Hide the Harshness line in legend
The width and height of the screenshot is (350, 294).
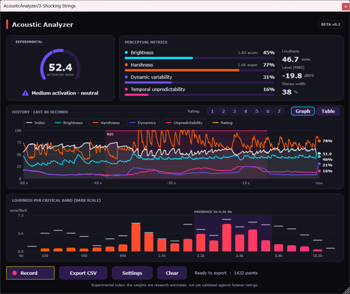(106, 123)
